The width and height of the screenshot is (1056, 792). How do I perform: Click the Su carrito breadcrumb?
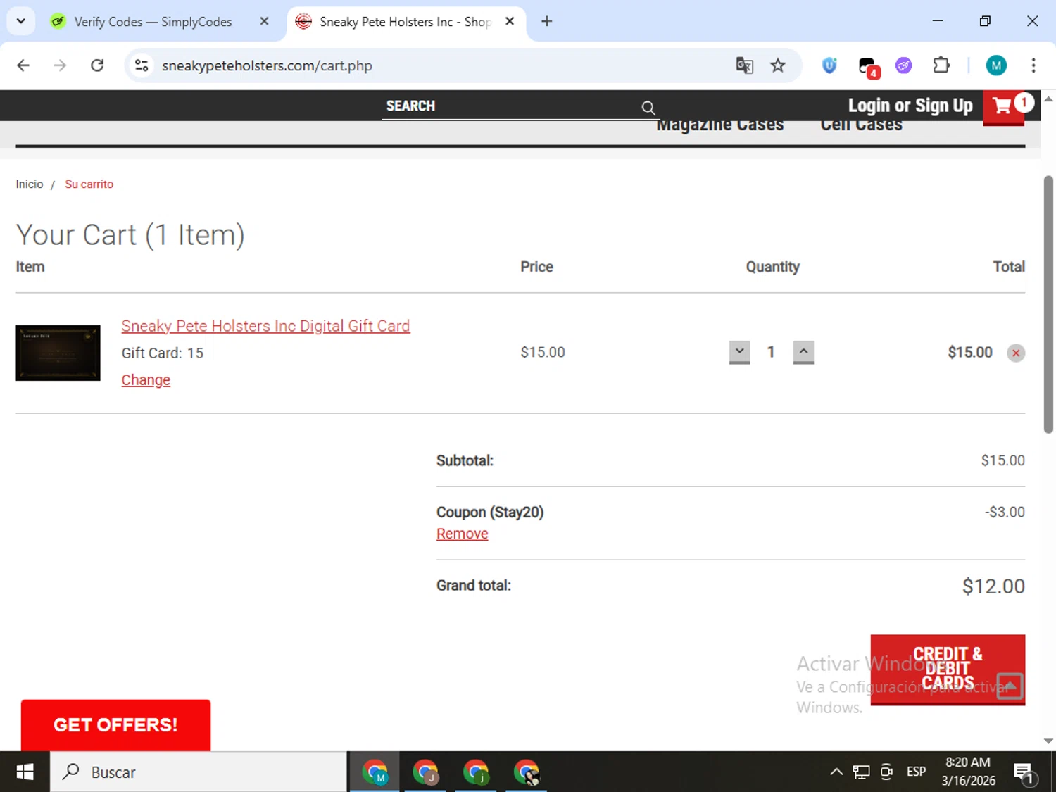(89, 184)
